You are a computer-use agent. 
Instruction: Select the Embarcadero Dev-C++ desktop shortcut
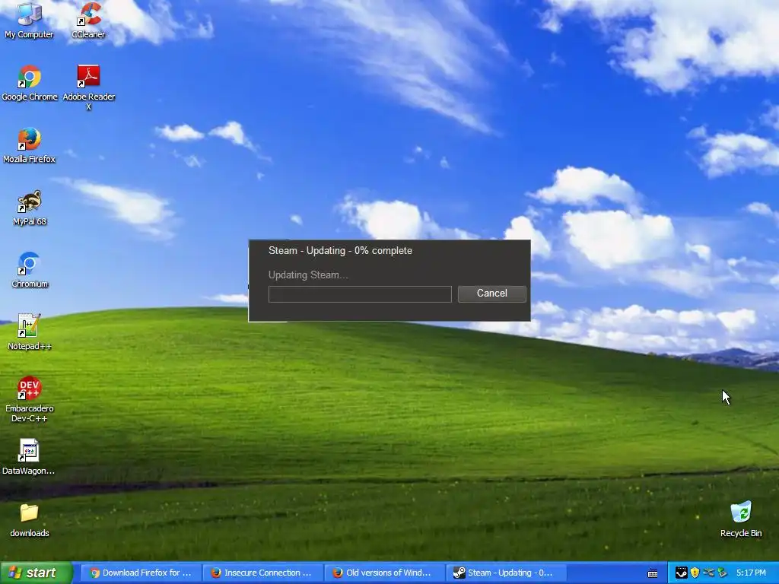coord(30,400)
